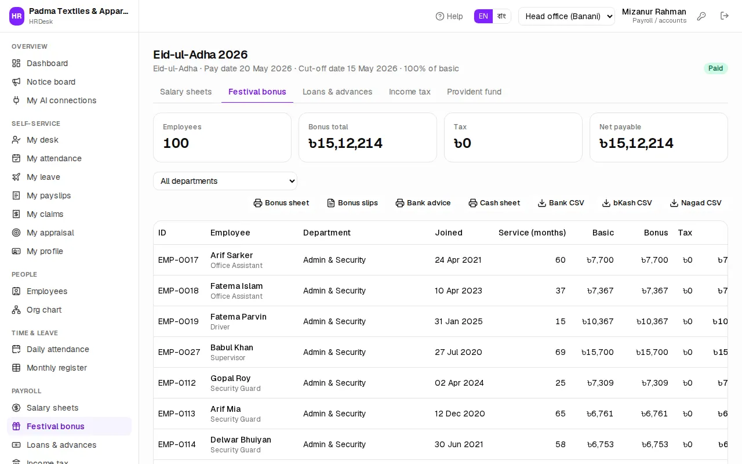Click the My AI connections plug icon

click(x=16, y=100)
